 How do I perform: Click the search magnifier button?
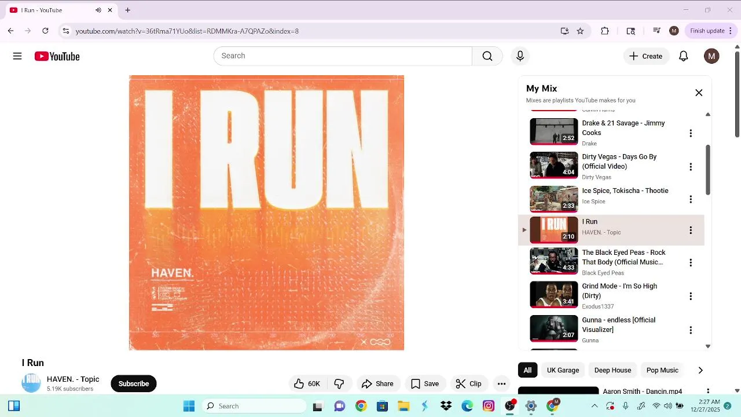487,56
